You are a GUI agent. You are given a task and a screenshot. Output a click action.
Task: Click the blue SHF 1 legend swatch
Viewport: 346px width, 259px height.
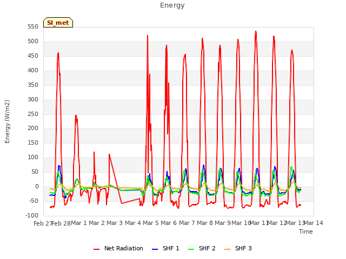155,249
